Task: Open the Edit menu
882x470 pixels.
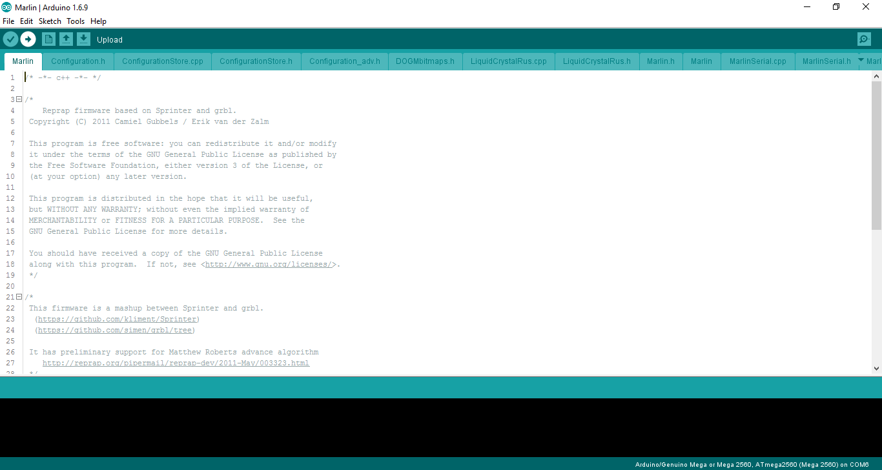Action: tap(26, 21)
